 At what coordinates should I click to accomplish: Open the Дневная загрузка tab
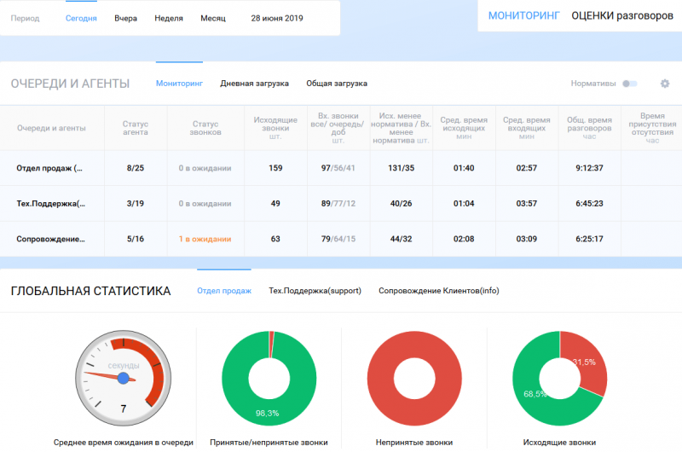click(x=254, y=84)
